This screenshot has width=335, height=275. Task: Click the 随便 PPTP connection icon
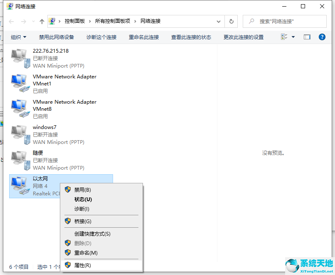pyautogui.click(x=19, y=159)
